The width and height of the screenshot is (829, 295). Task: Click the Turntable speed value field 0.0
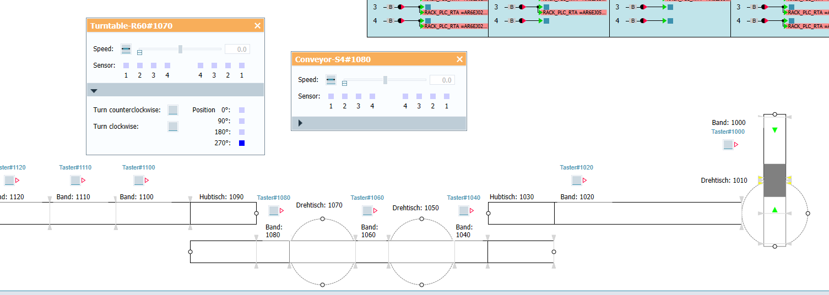pos(237,50)
